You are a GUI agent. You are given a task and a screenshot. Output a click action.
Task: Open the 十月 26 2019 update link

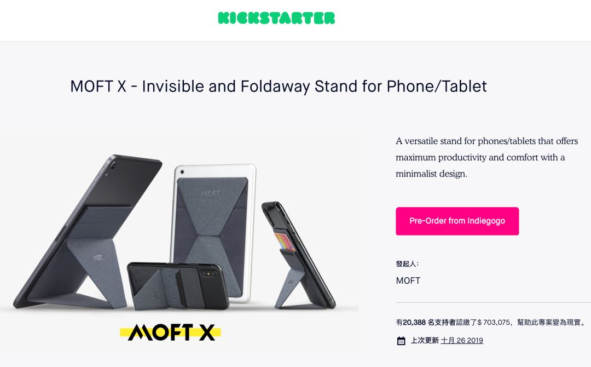pyautogui.click(x=462, y=340)
